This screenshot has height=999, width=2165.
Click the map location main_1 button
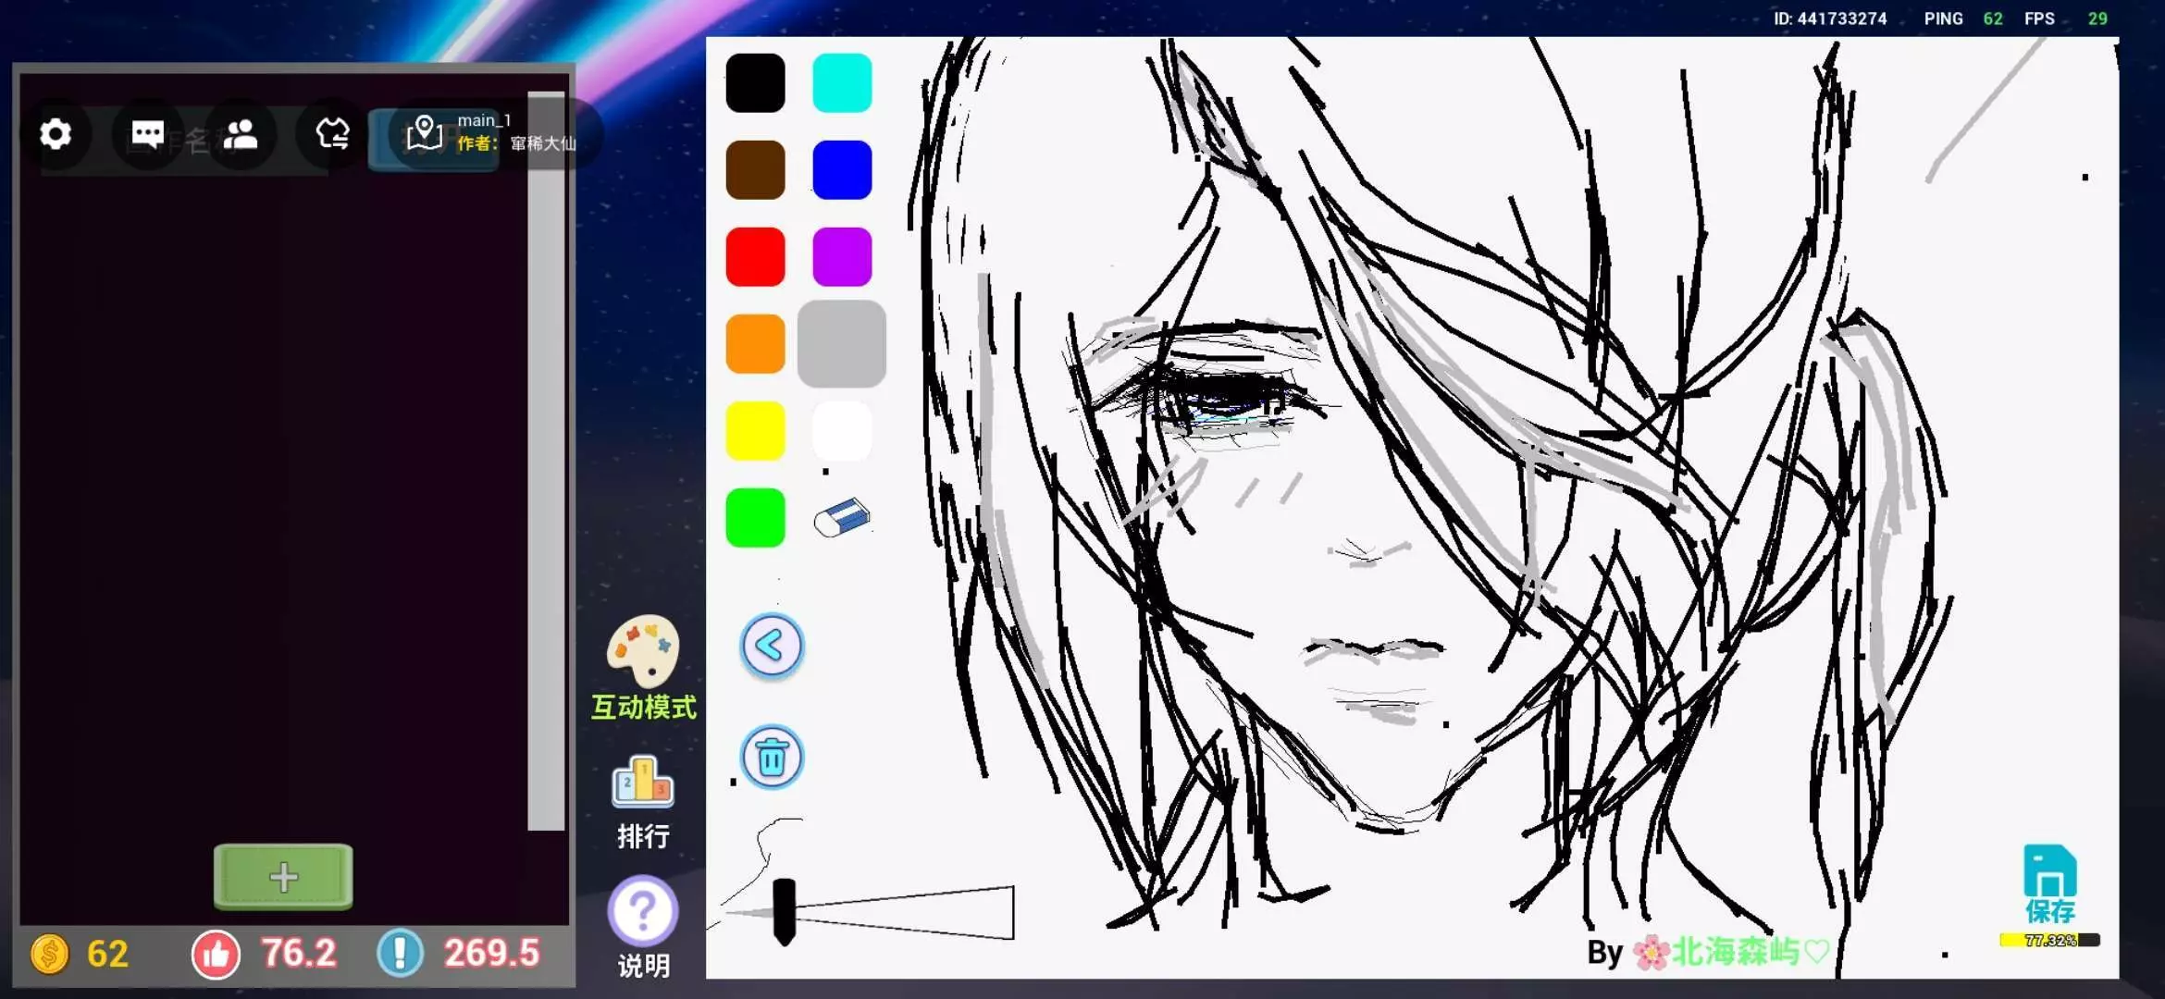click(x=425, y=133)
